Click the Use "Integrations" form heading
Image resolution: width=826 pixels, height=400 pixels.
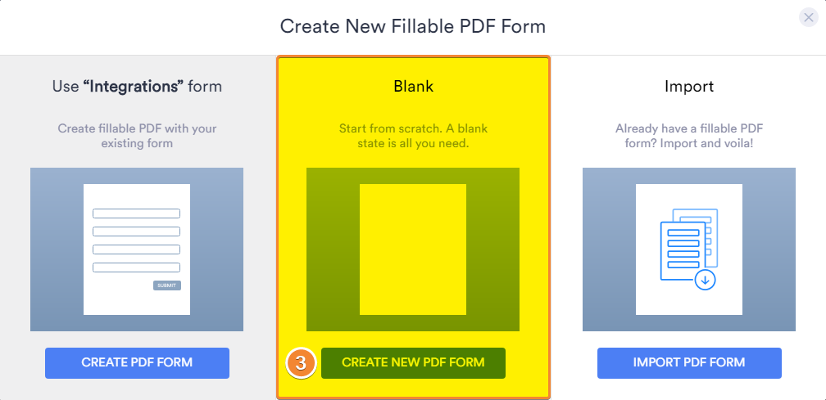pyautogui.click(x=137, y=86)
